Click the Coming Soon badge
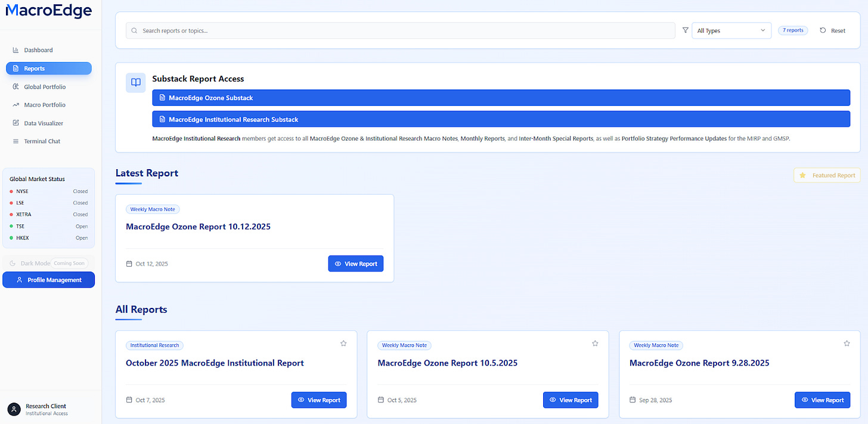 click(x=69, y=263)
